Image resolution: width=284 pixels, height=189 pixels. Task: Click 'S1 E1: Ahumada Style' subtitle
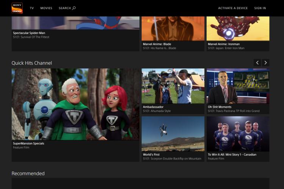(157, 111)
